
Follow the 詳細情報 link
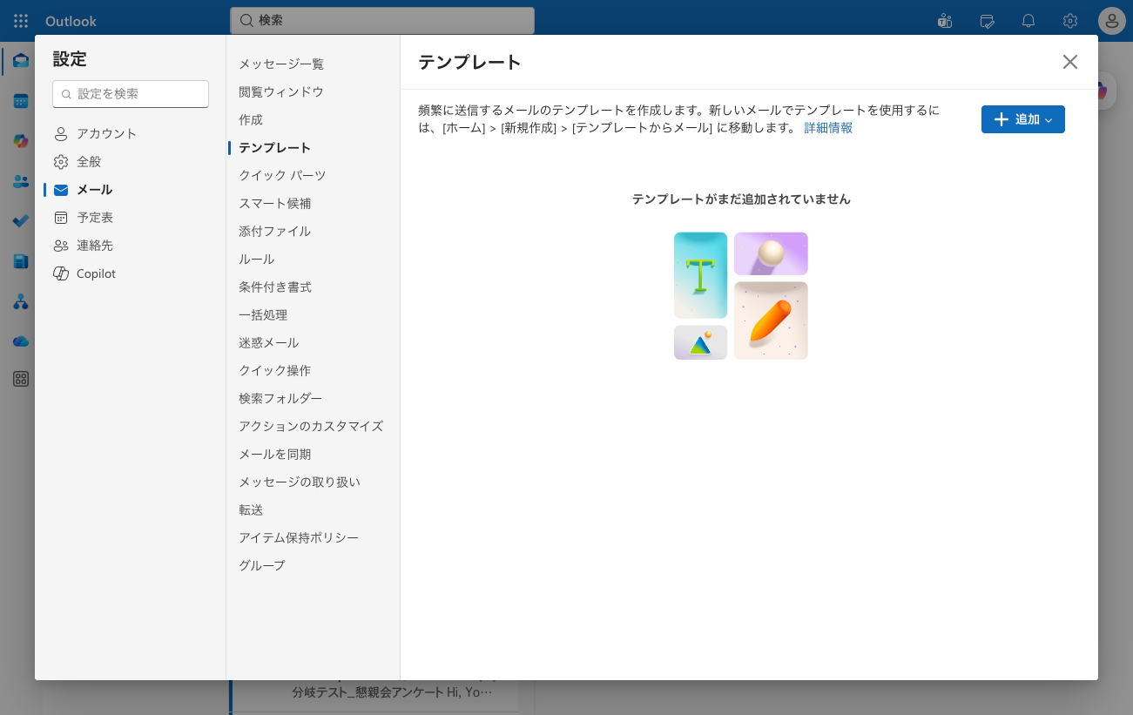[x=828, y=128]
